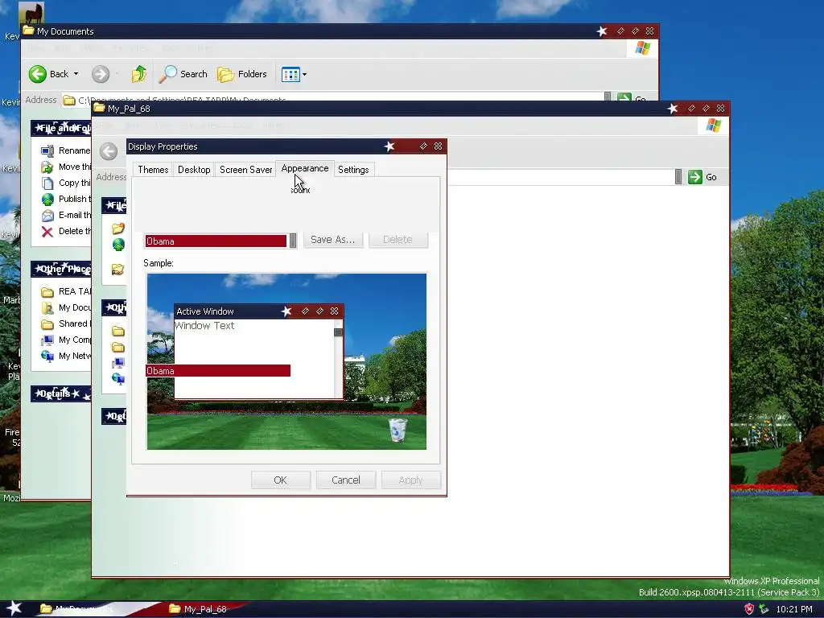Click address field in My_Pal_68 window
The height and width of the screenshot is (618, 824).
pos(560,177)
